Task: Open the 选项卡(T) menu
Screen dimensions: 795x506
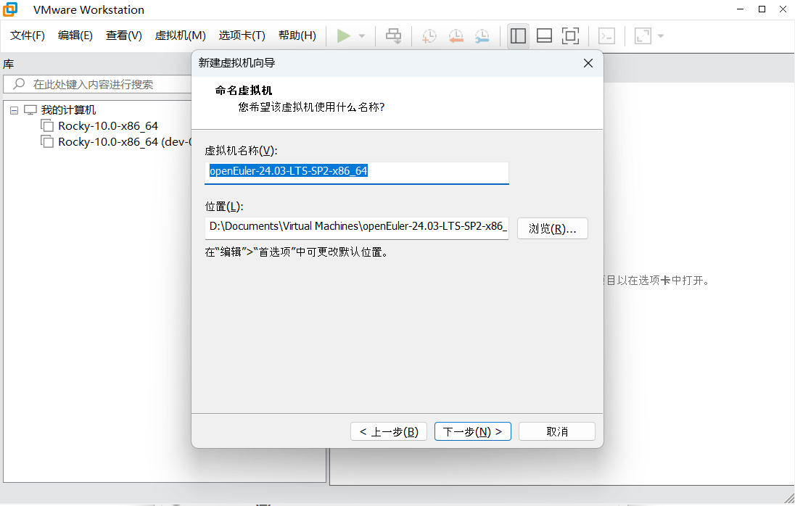Action: tap(242, 36)
